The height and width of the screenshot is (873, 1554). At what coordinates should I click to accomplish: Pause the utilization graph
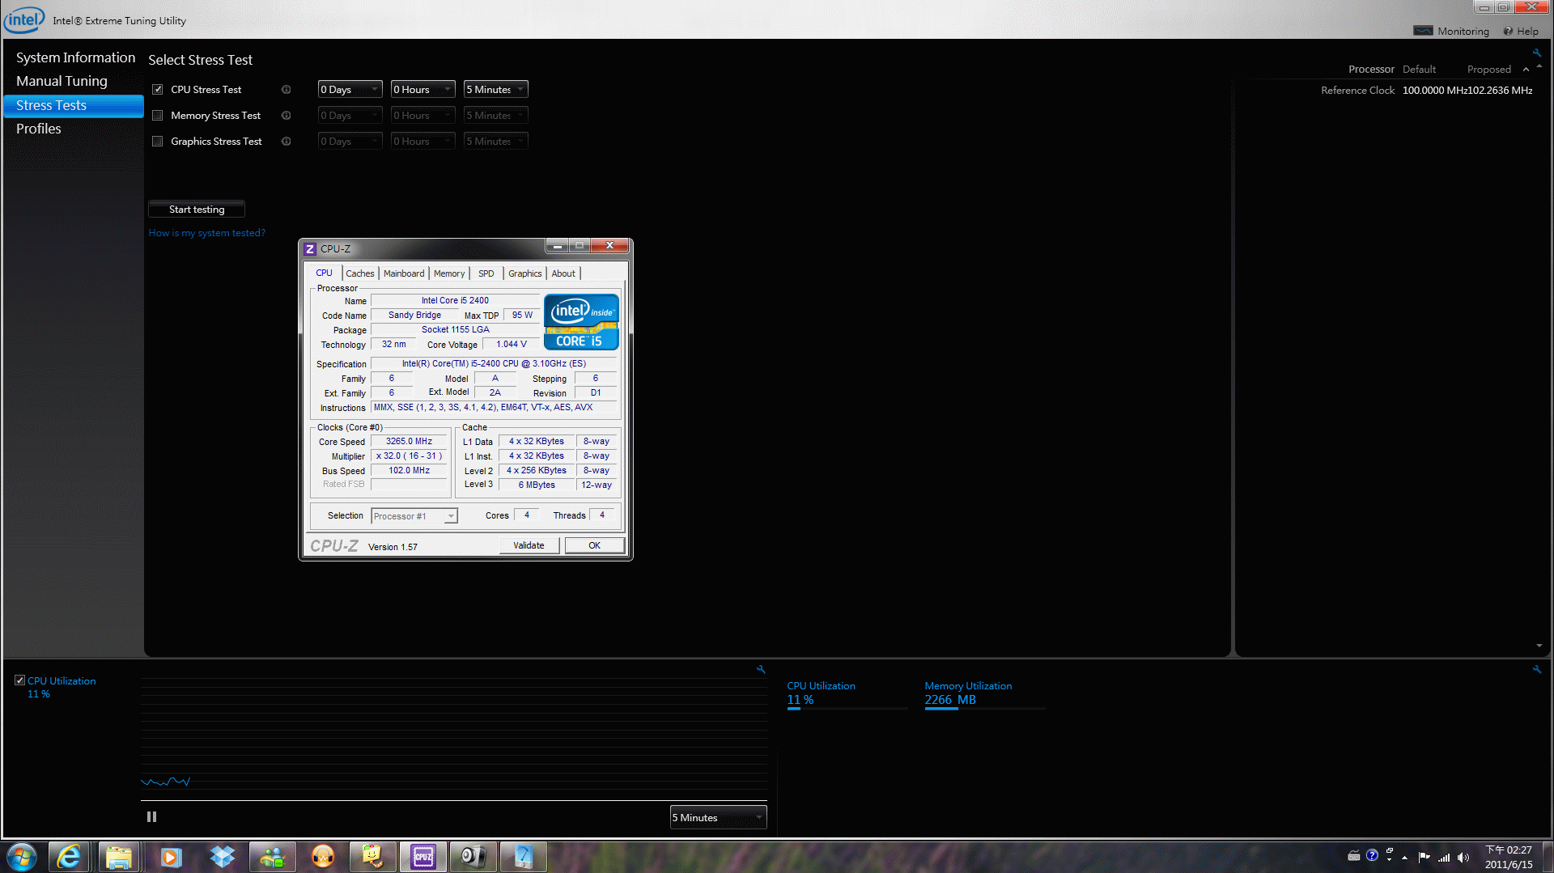tap(151, 817)
